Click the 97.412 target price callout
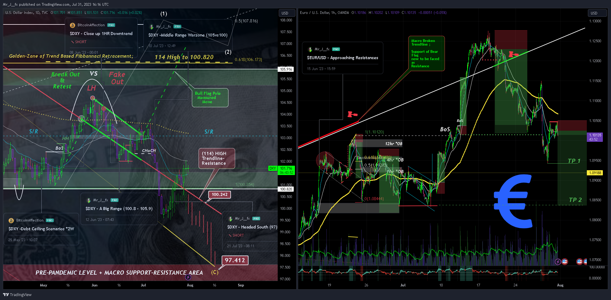Viewport: 611px width, 300px height. pos(235,260)
